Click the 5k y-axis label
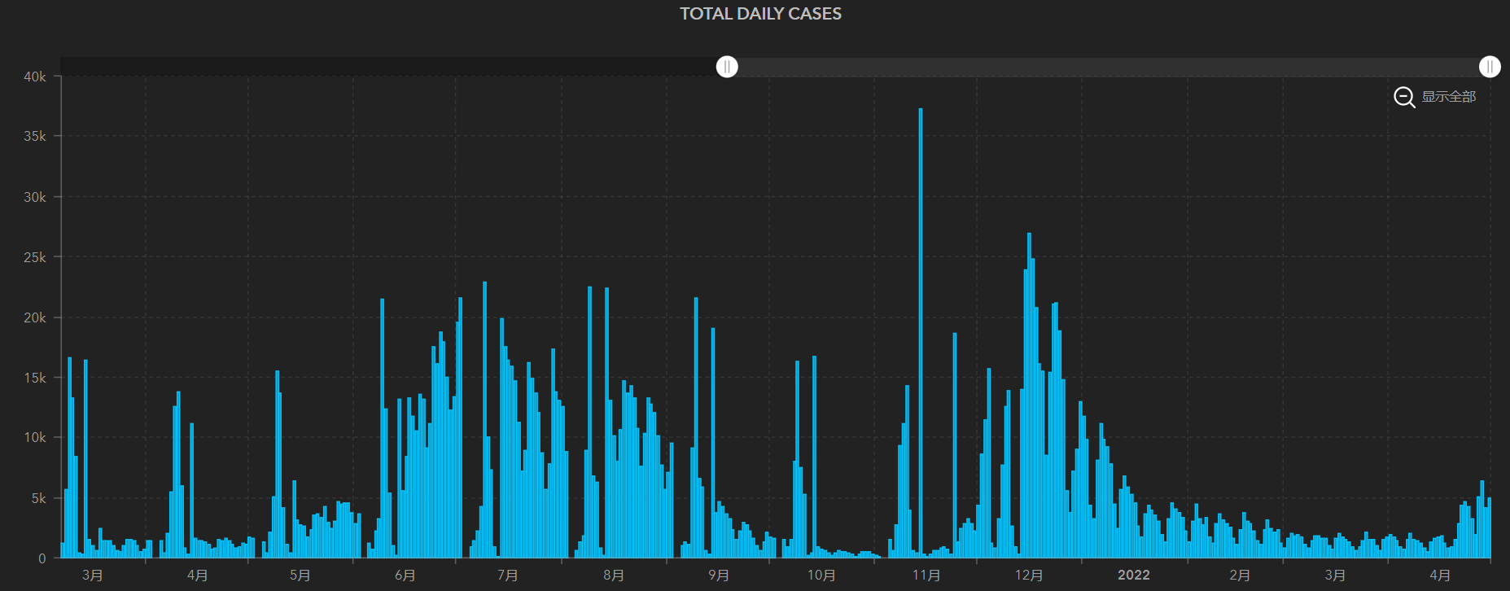Image resolution: width=1510 pixels, height=591 pixels. pos(39,498)
